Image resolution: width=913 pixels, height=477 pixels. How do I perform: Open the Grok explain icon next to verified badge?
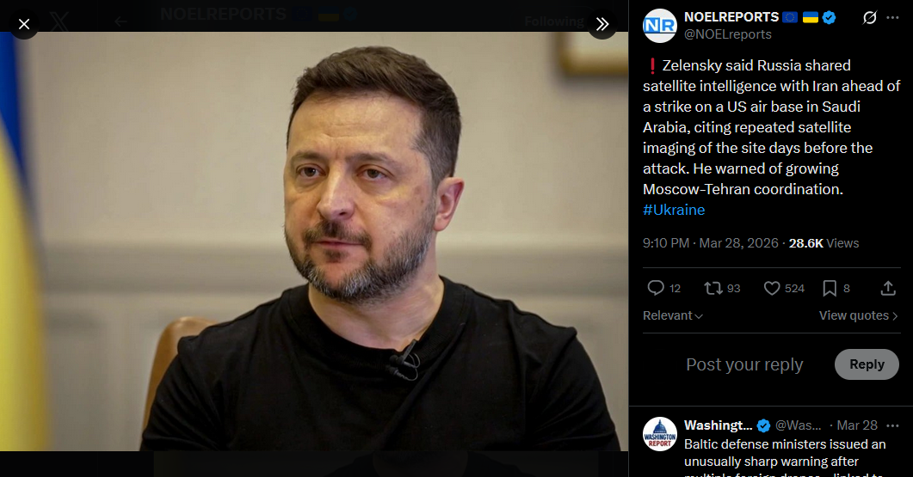869,18
